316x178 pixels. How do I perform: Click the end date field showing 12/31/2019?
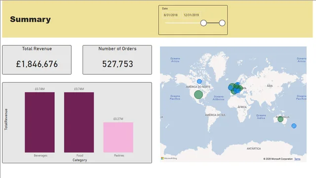point(191,15)
